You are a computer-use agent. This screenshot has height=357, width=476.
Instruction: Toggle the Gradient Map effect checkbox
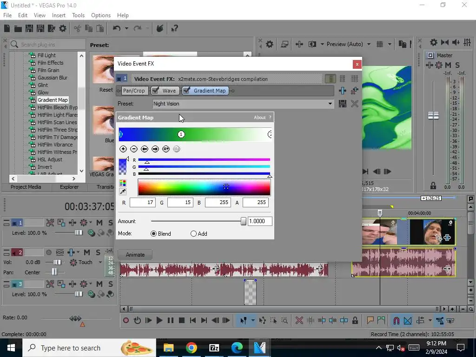point(186,91)
